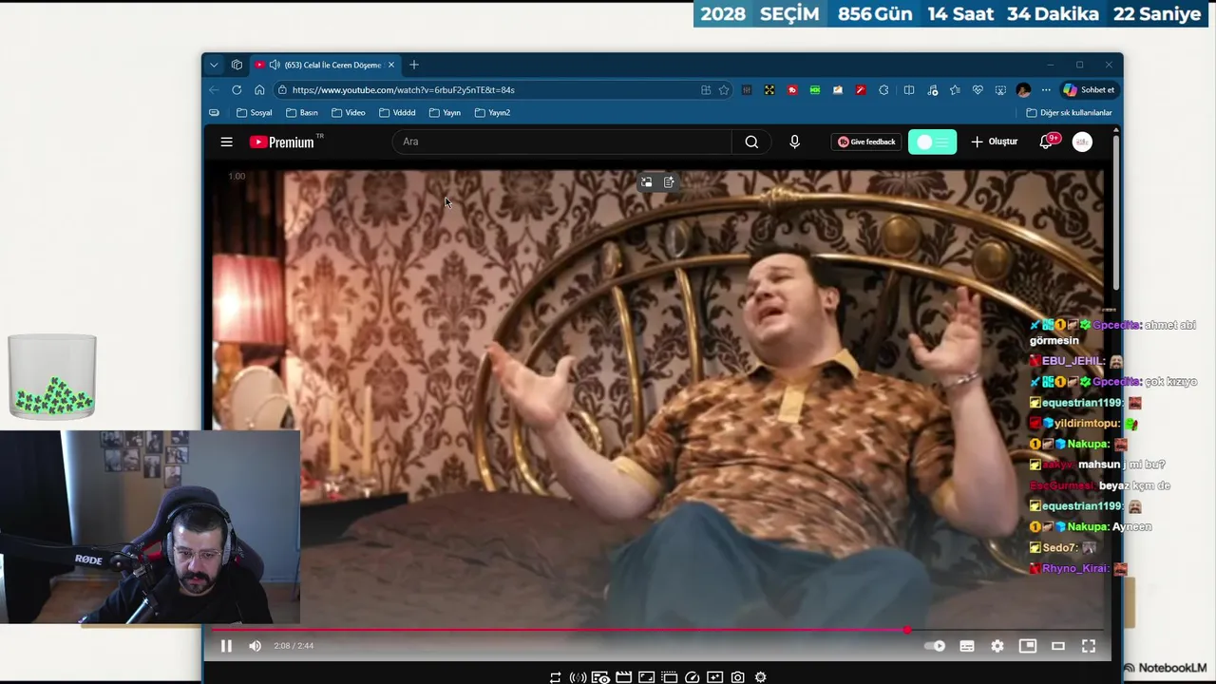Close the Celal İle Ceren tab

[x=390, y=65]
